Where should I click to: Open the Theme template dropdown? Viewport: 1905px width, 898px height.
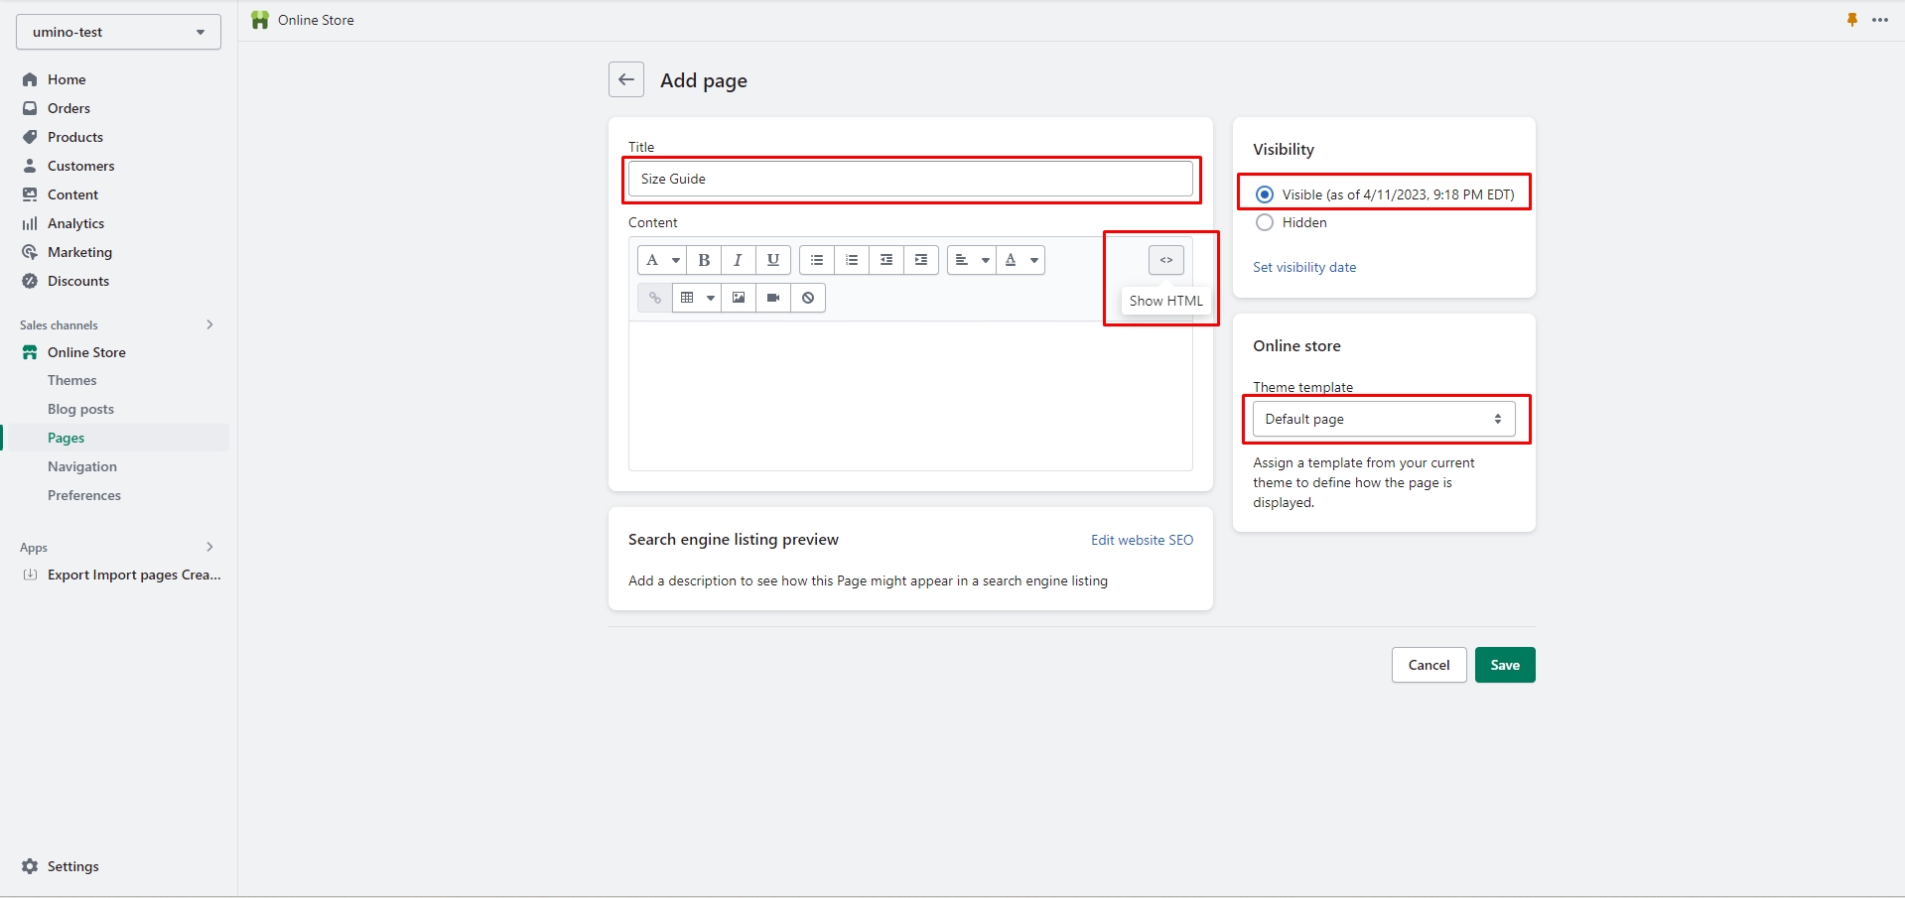click(x=1383, y=419)
